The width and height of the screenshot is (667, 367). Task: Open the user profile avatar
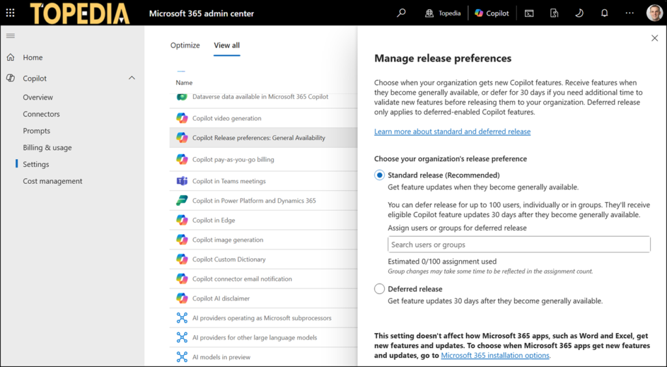[x=654, y=13]
